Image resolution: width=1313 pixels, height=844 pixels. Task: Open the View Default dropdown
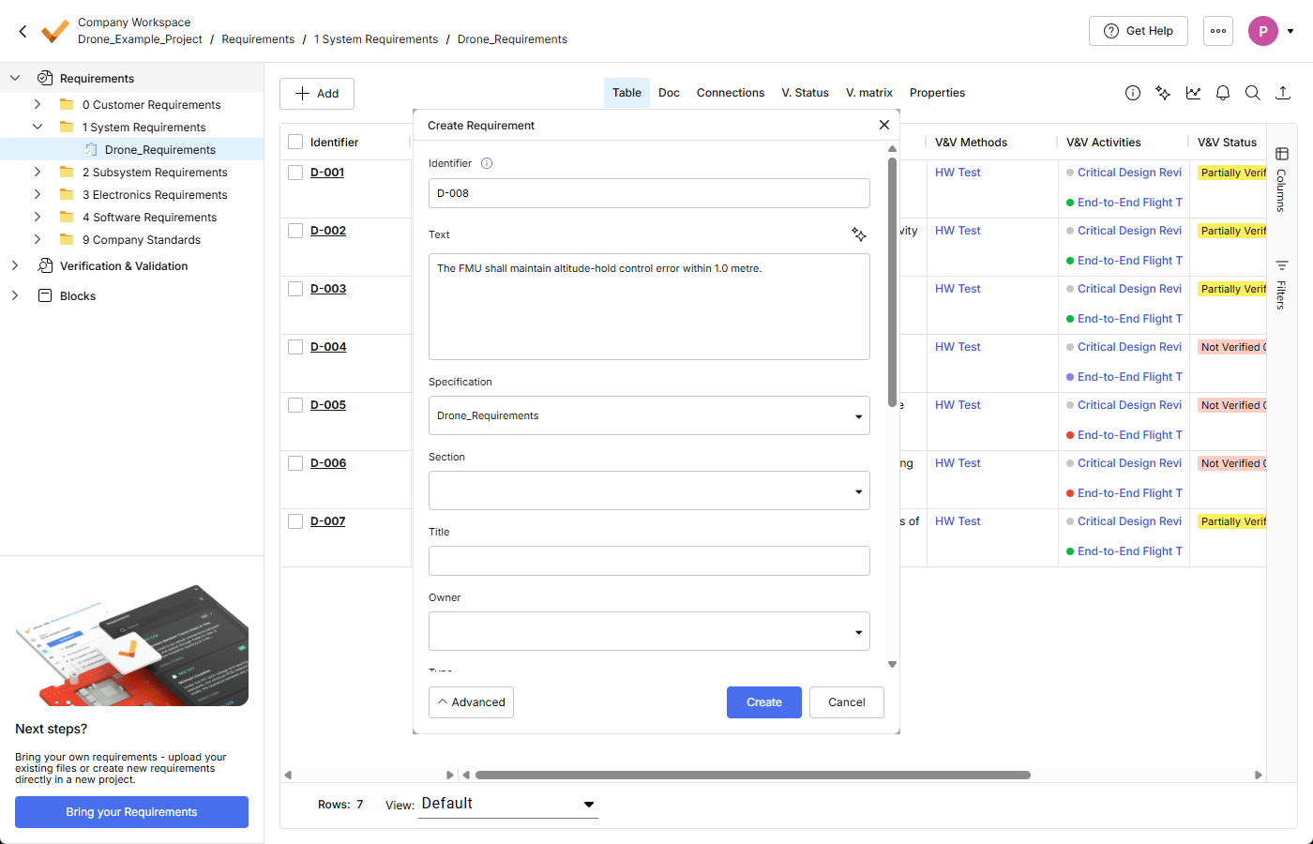[508, 804]
